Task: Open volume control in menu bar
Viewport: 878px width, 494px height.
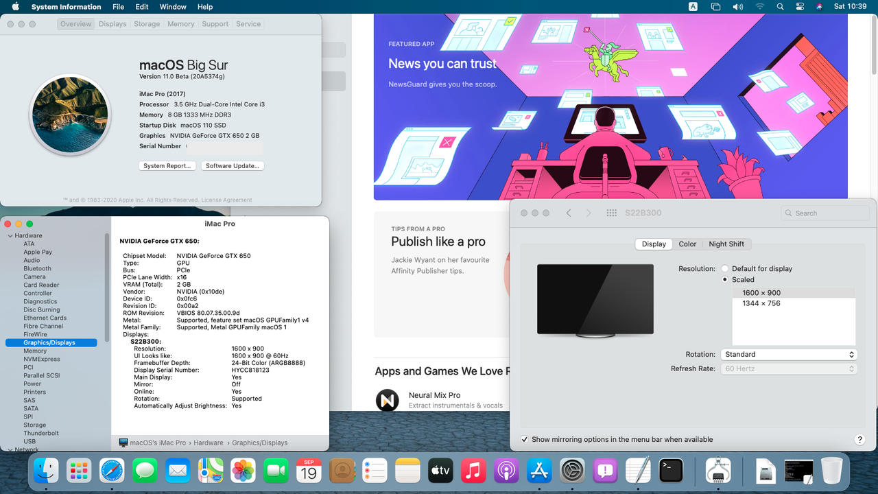Action: 737,7
